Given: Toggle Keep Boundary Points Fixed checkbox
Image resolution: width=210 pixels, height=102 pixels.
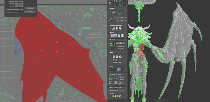Looking at the screenshot, I should click(x=6, y=10).
